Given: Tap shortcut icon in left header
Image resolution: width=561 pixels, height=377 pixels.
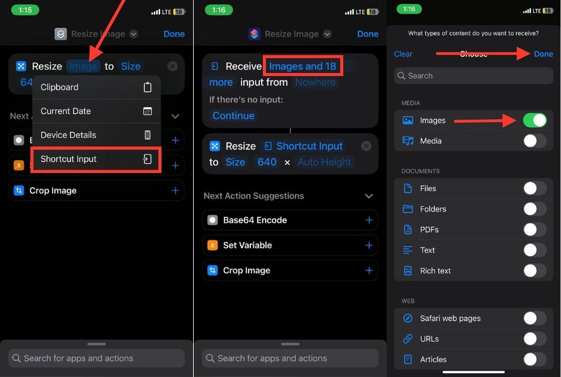Looking at the screenshot, I should pos(60,34).
